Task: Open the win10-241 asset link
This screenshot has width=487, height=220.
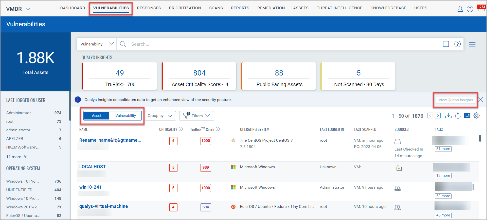Action: [x=90, y=187]
